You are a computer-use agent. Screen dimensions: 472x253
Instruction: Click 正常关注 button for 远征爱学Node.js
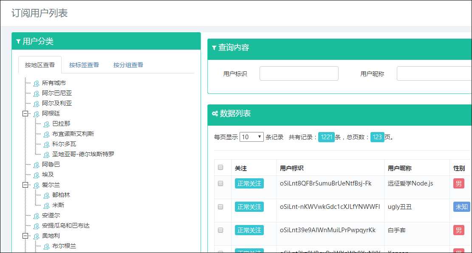point(249,183)
